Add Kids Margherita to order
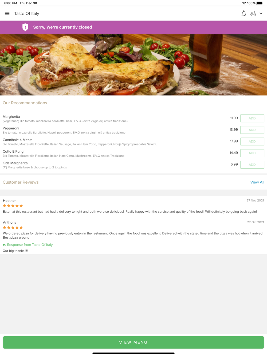Image resolution: width=267 pixels, height=356 pixels. (252, 165)
